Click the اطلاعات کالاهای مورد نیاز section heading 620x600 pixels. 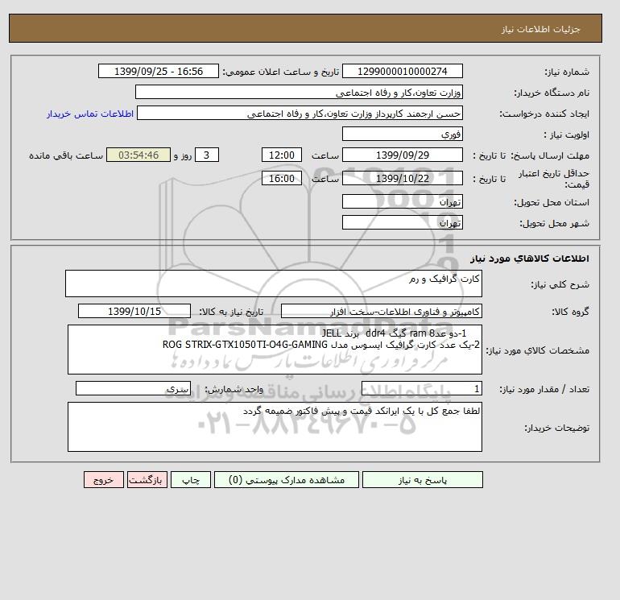(x=530, y=259)
